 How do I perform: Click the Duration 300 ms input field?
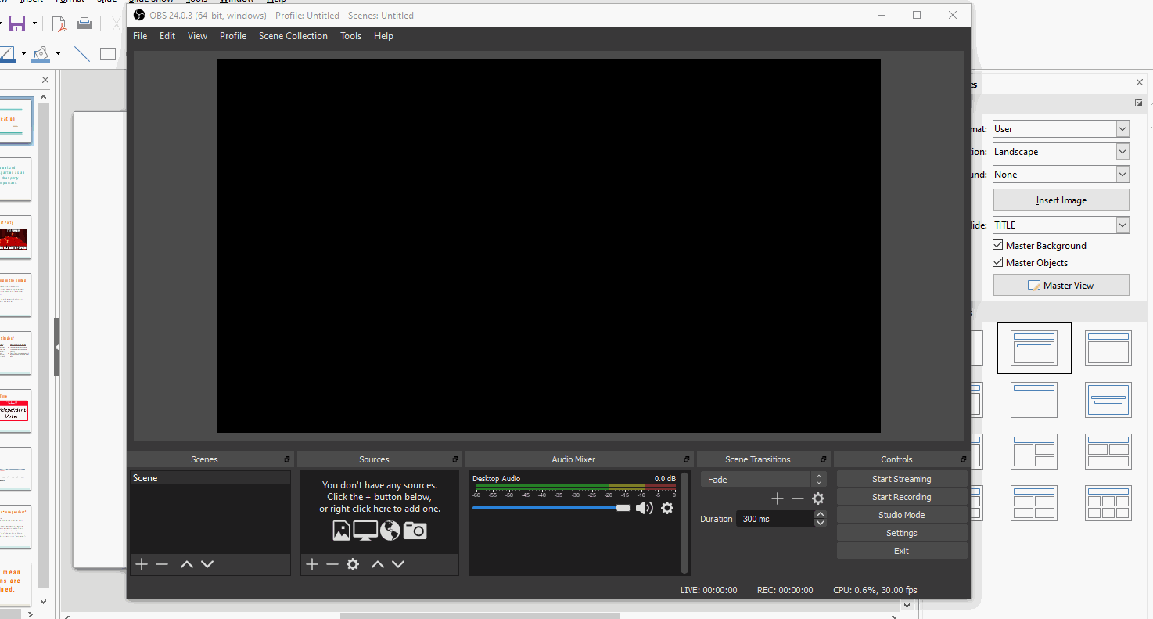(775, 519)
